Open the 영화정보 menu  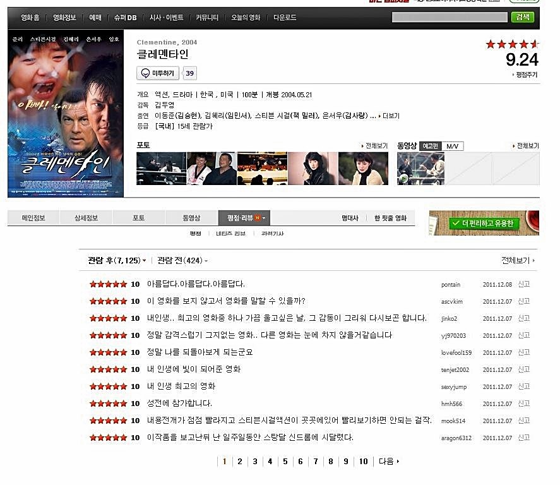point(64,18)
